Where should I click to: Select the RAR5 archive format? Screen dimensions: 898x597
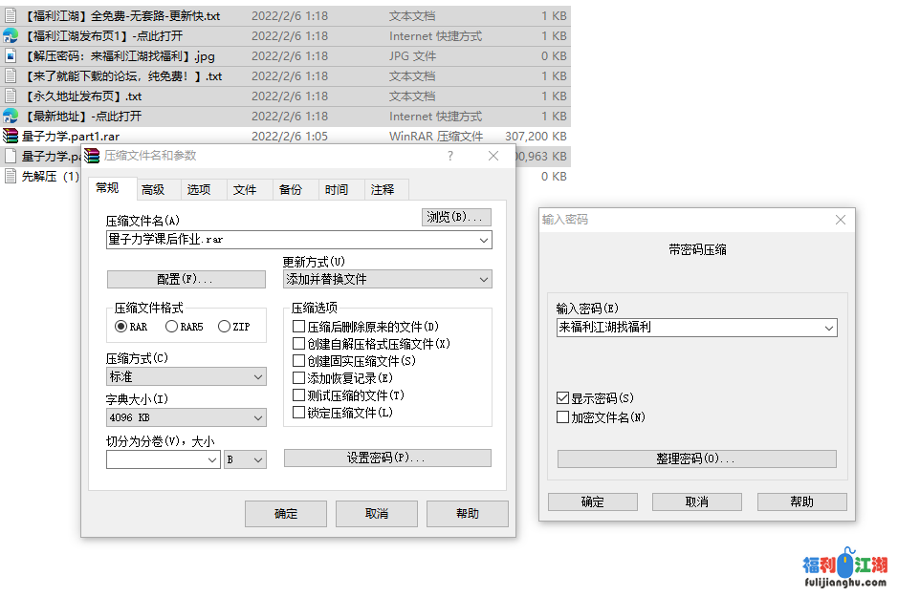pos(172,327)
